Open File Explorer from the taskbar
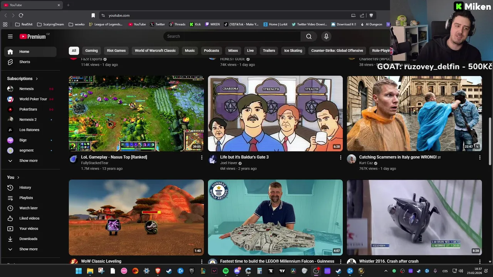This screenshot has width=493, height=277. 90,271
